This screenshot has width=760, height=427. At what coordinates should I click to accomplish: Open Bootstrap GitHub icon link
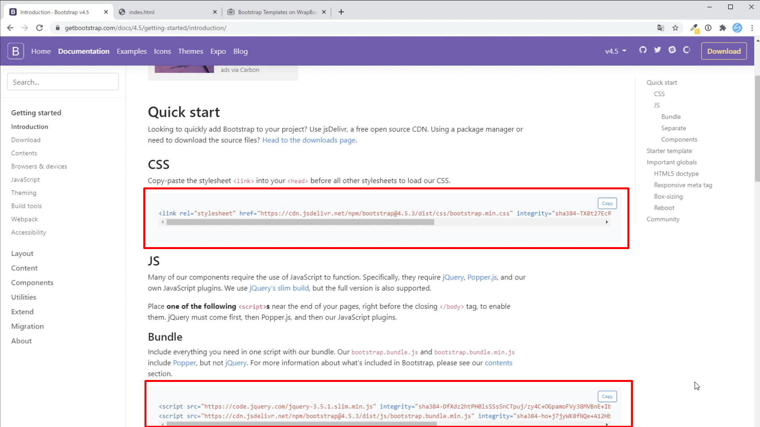643,50
